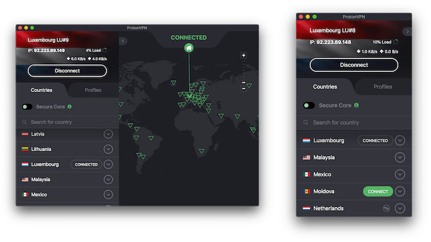Expand Lithuania server list
This screenshot has height=242, width=431.
pyautogui.click(x=108, y=149)
